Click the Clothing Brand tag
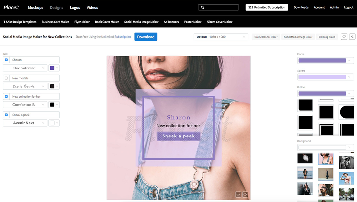Screen dimensions: 357x202 [327, 37]
